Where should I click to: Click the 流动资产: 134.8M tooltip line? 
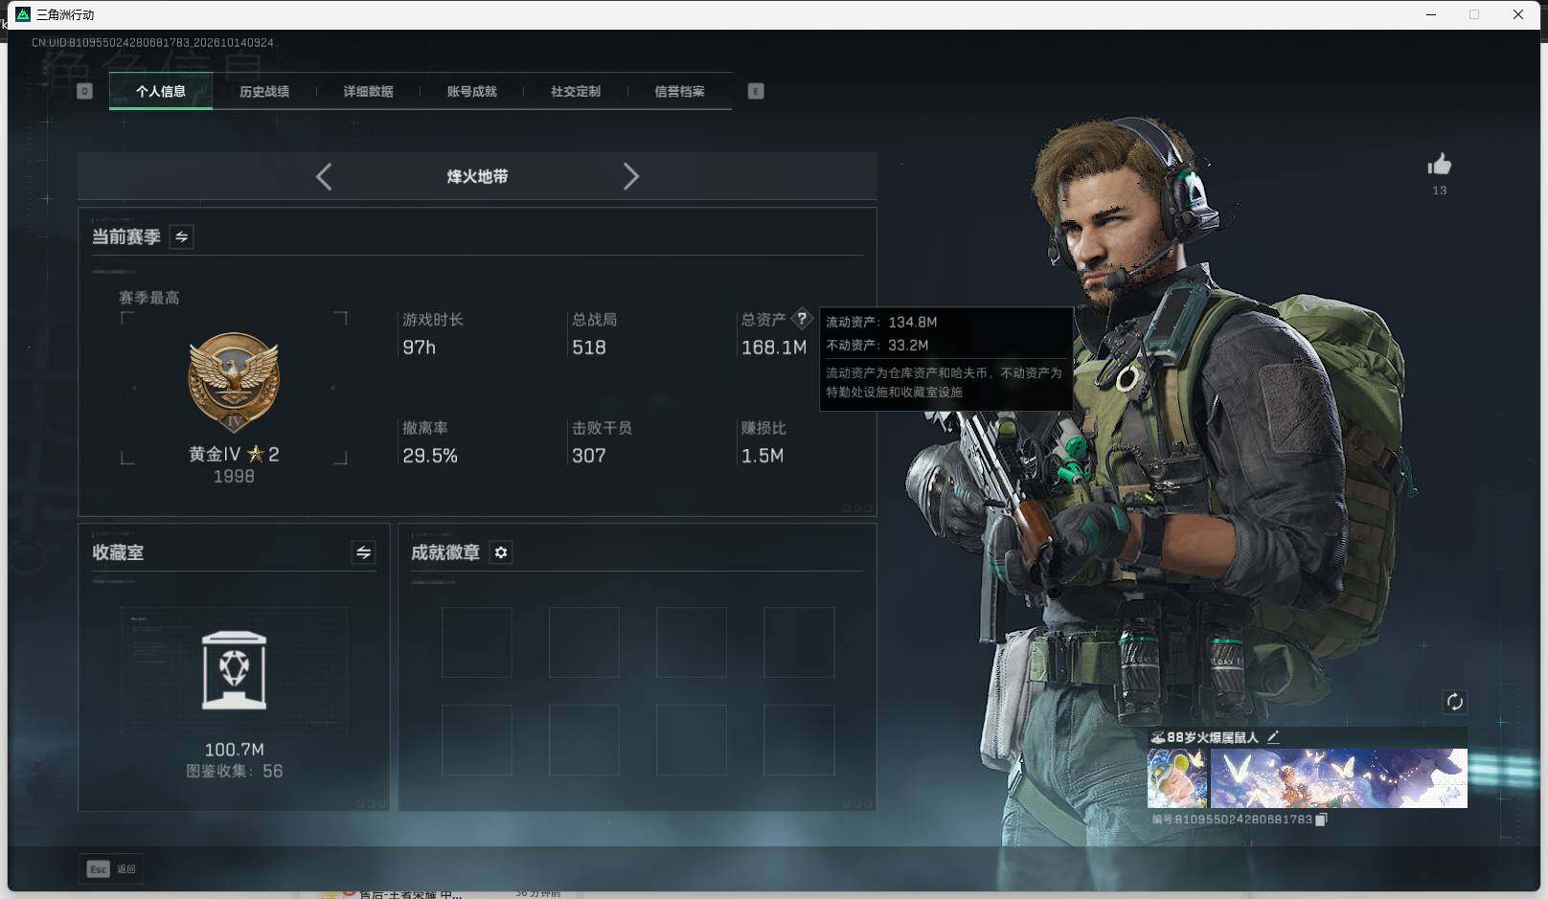(x=881, y=322)
